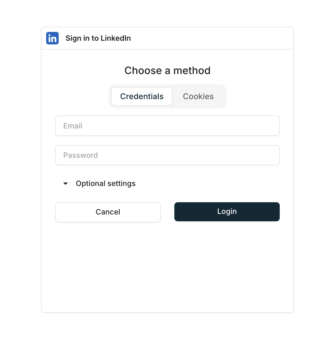The width and height of the screenshot is (335, 364).
Task: Select the LinkedIn 'in' badge in the header
Action: 52,38
